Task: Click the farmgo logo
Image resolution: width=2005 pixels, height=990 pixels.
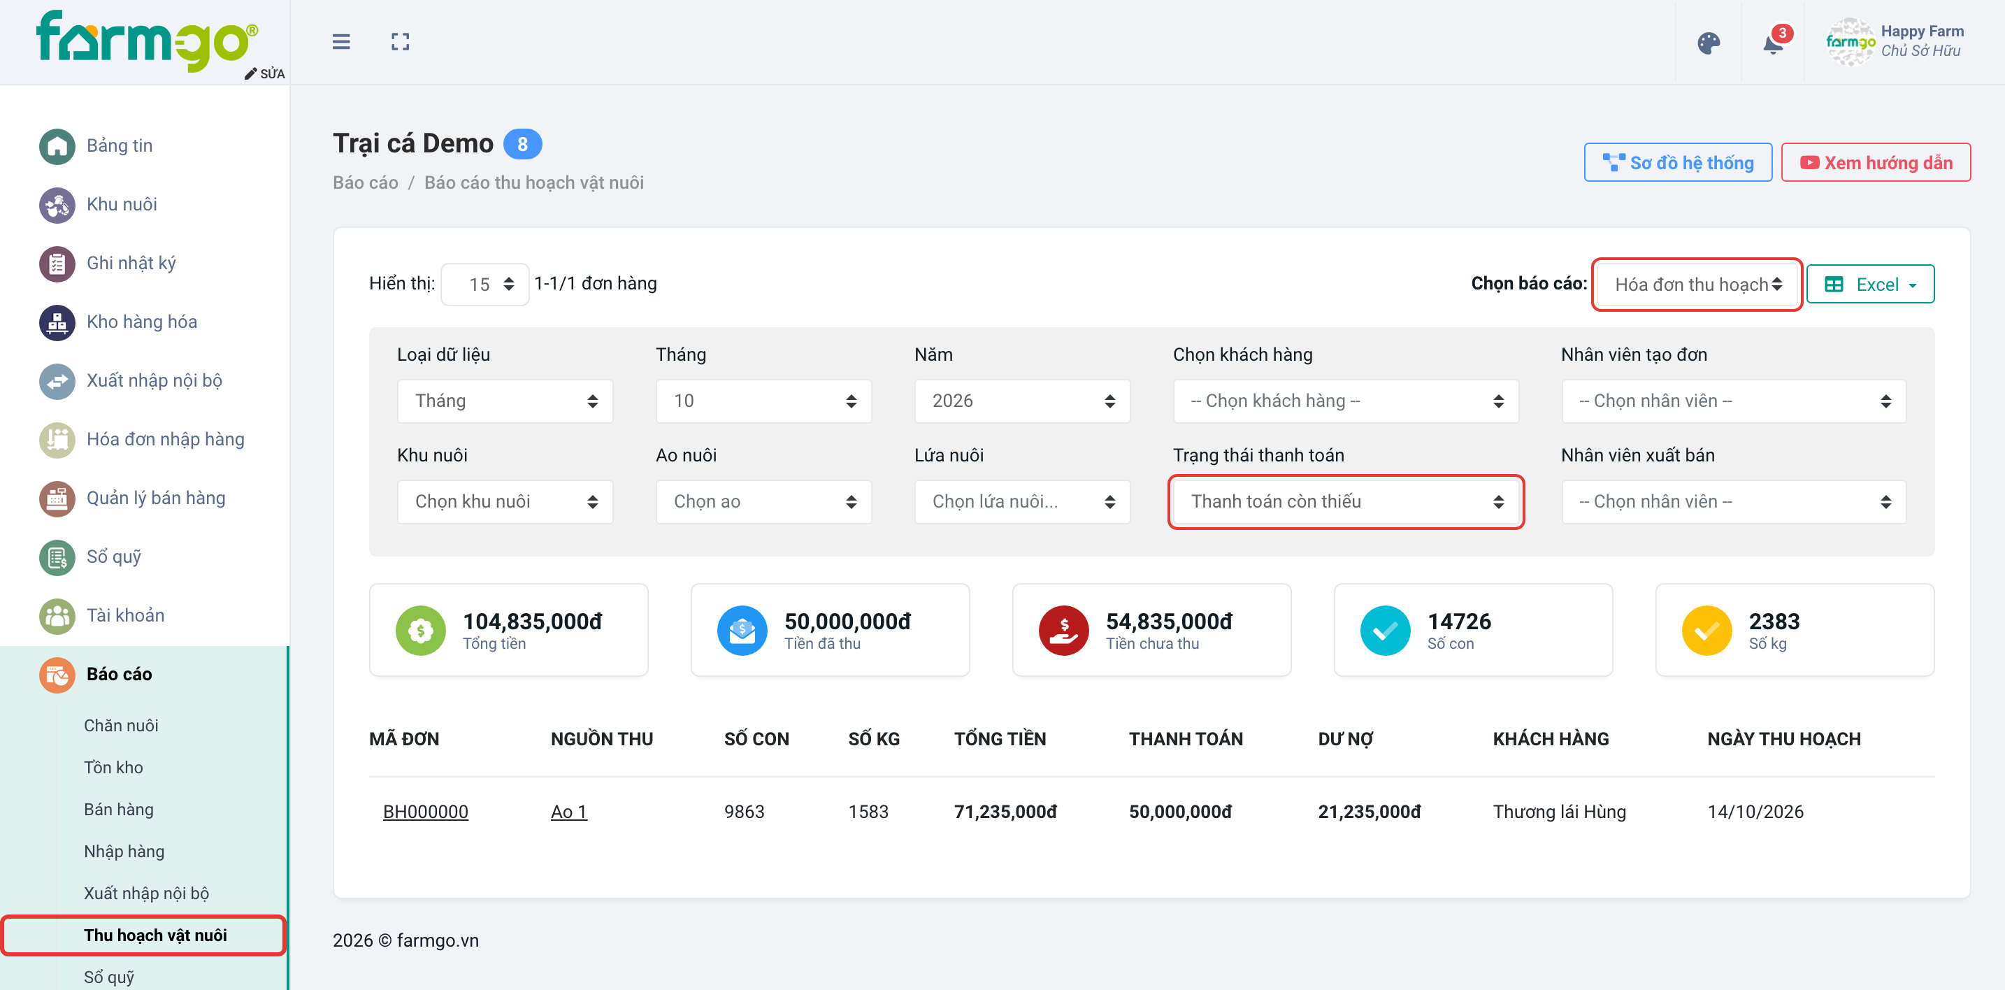Action: [147, 41]
